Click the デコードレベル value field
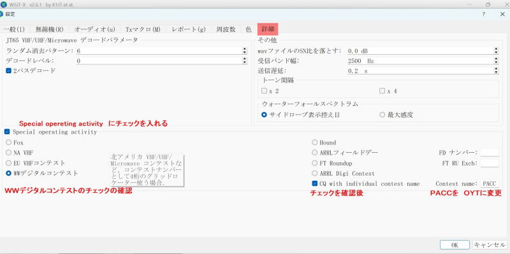Viewport: 510px width, 254px height. (x=159, y=60)
